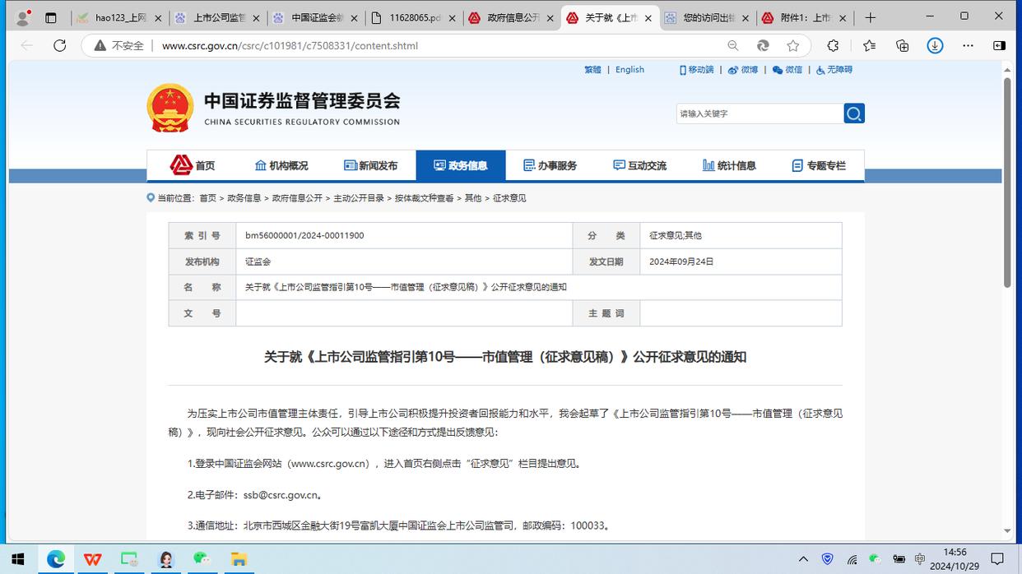Click scrollbar down arrow
The image size is (1022, 574).
click(x=1007, y=531)
